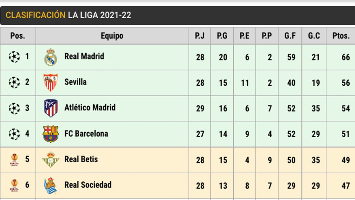Click Real Madrid's 66 points cell
Image resolution: width=355 pixels, height=200 pixels.
tap(346, 57)
